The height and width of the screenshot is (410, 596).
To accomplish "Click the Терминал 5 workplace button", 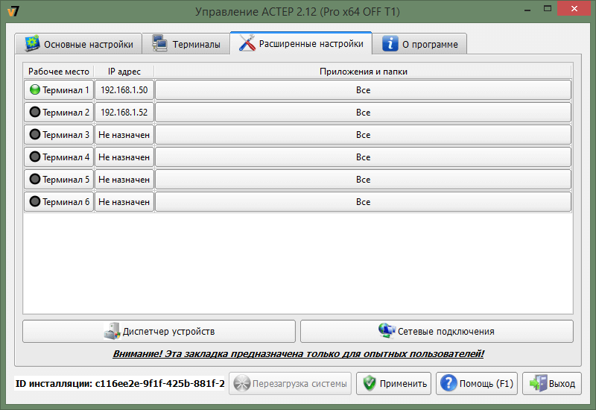I will (x=59, y=180).
